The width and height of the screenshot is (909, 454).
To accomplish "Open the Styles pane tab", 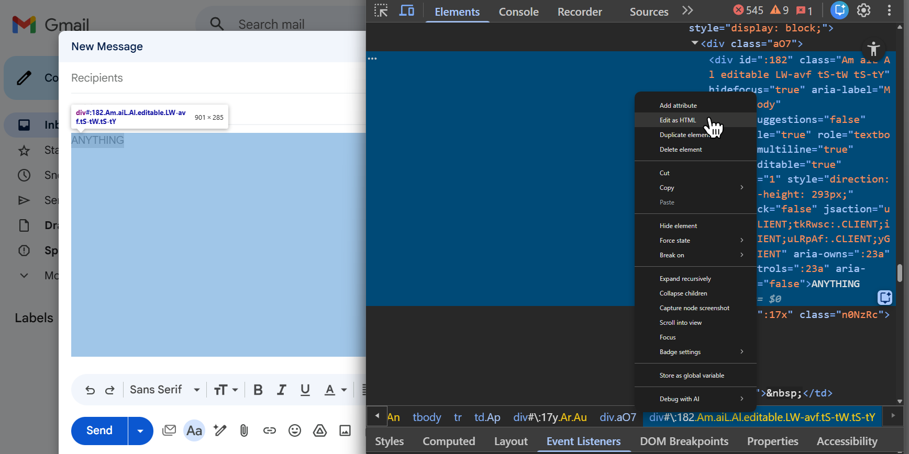I will point(390,441).
